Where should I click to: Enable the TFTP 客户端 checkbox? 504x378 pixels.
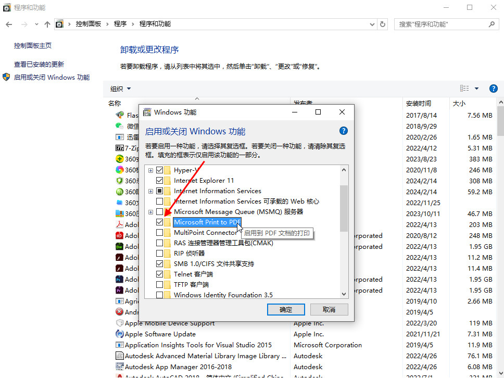point(159,284)
